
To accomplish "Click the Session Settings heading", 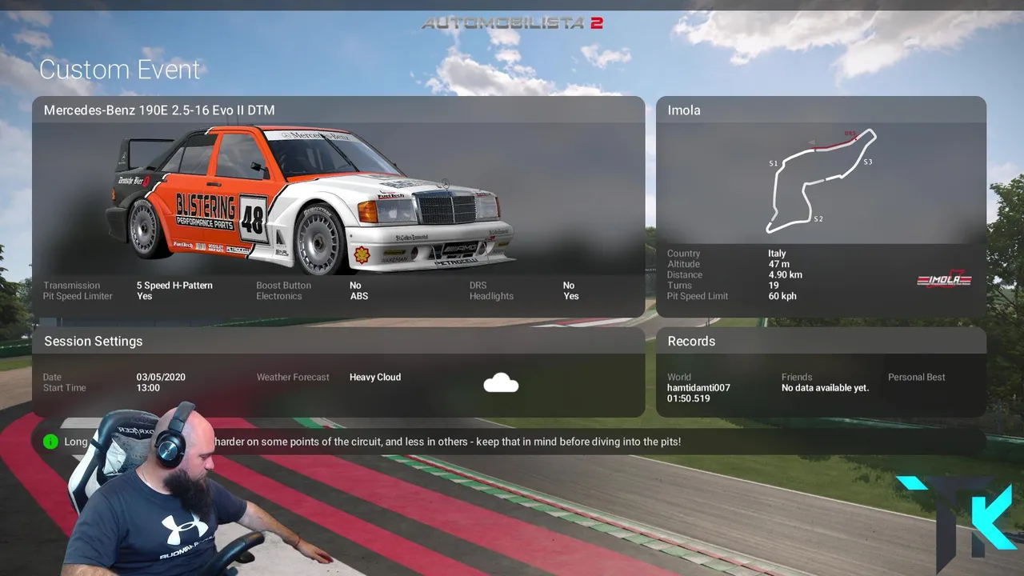I will [94, 341].
